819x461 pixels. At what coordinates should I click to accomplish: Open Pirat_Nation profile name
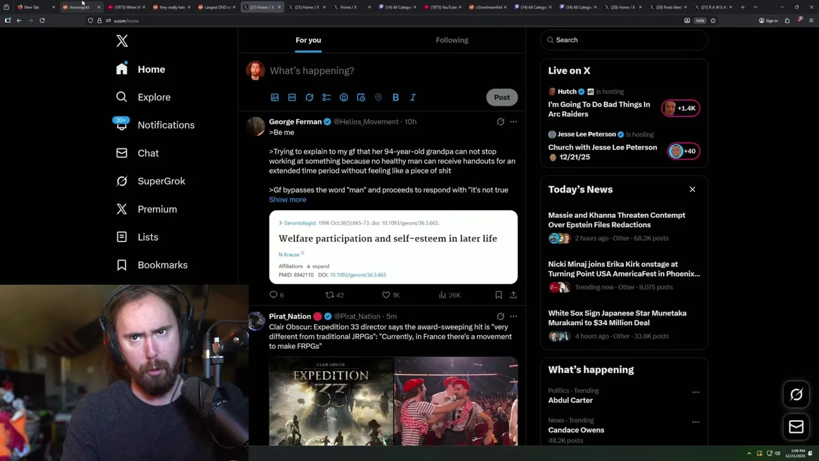pyautogui.click(x=290, y=316)
